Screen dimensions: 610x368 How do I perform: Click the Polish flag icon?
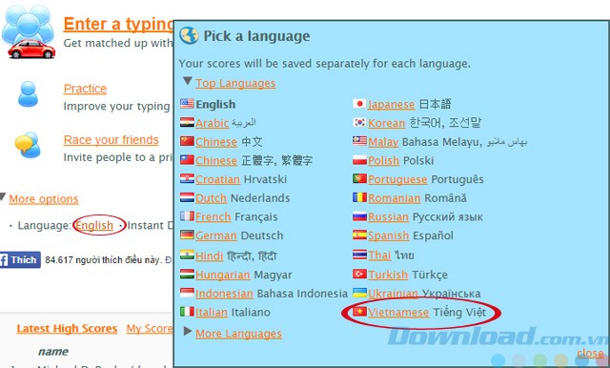(360, 159)
